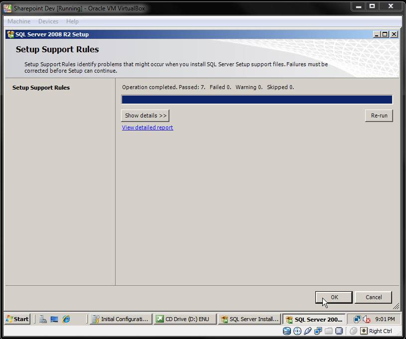Click the SQL Server Setup title bar icon
The height and width of the screenshot is (339, 406).
pos(10,34)
